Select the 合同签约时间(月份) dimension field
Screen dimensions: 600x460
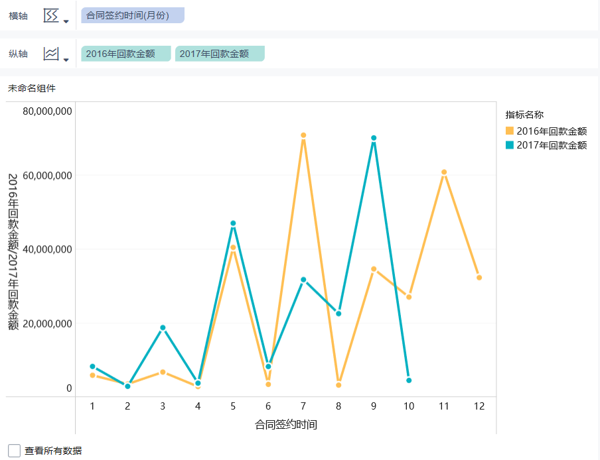click(x=132, y=15)
